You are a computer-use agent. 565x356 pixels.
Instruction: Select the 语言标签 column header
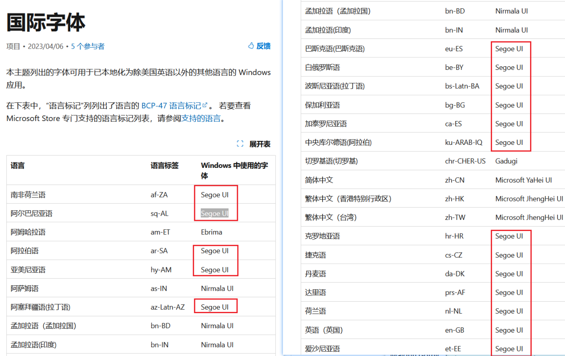pos(165,166)
